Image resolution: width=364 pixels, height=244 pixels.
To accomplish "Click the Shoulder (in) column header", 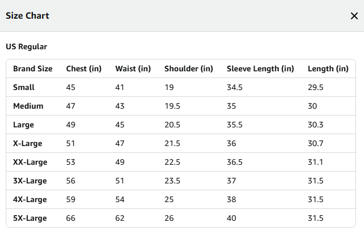I will point(189,69).
